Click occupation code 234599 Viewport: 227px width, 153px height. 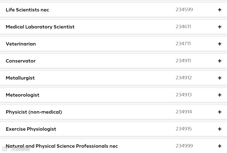(184, 9)
